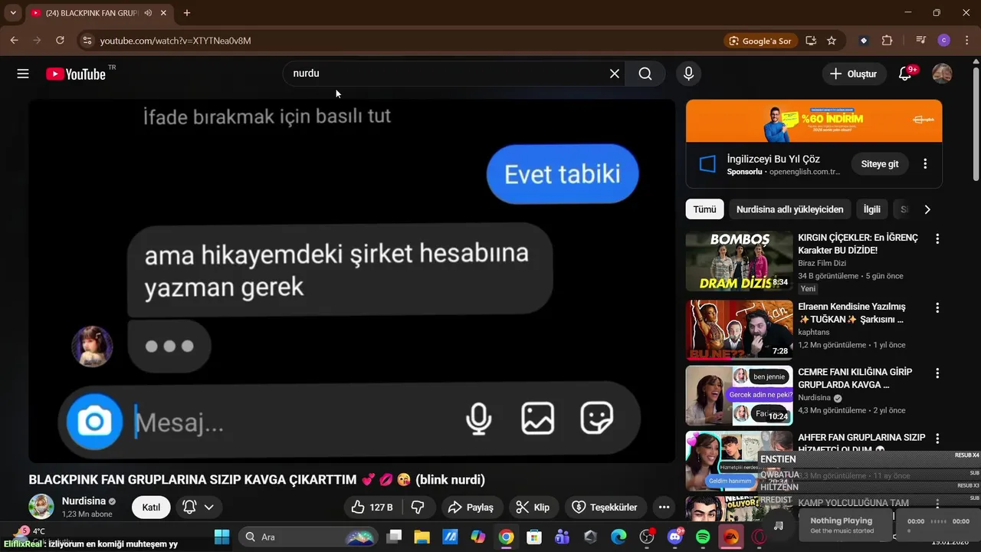Image resolution: width=981 pixels, height=552 pixels.
Task: Open the Nurdisina channel name link
Action: point(84,501)
